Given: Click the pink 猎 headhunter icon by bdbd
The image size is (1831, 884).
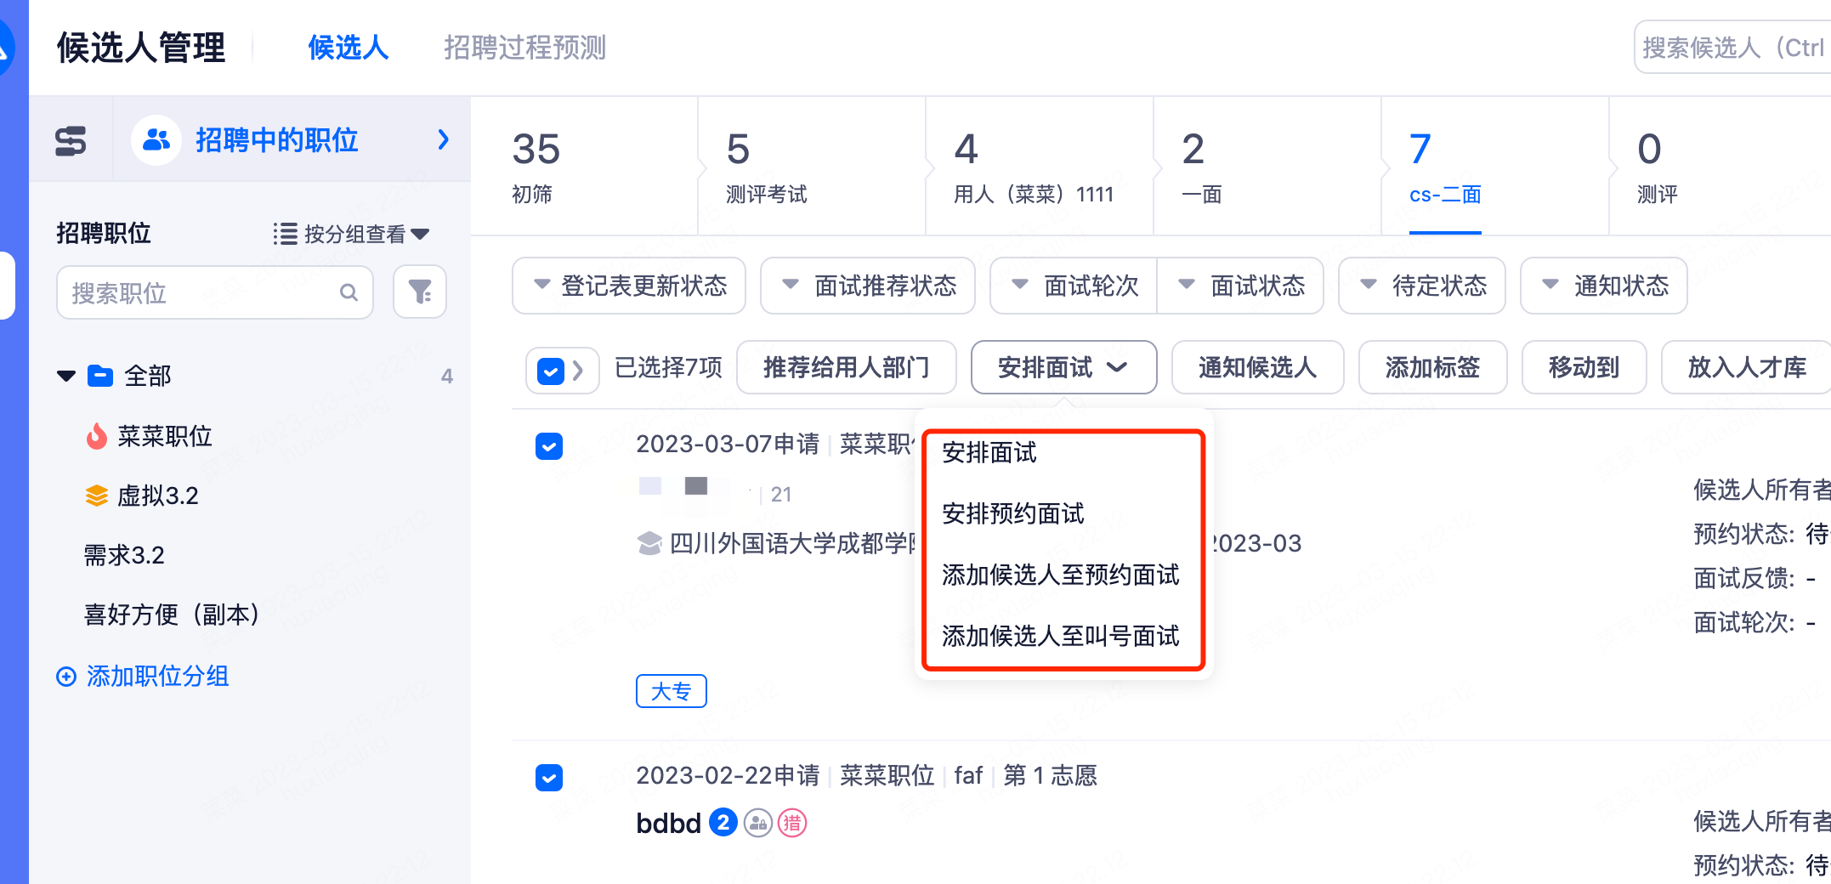Looking at the screenshot, I should tap(792, 823).
